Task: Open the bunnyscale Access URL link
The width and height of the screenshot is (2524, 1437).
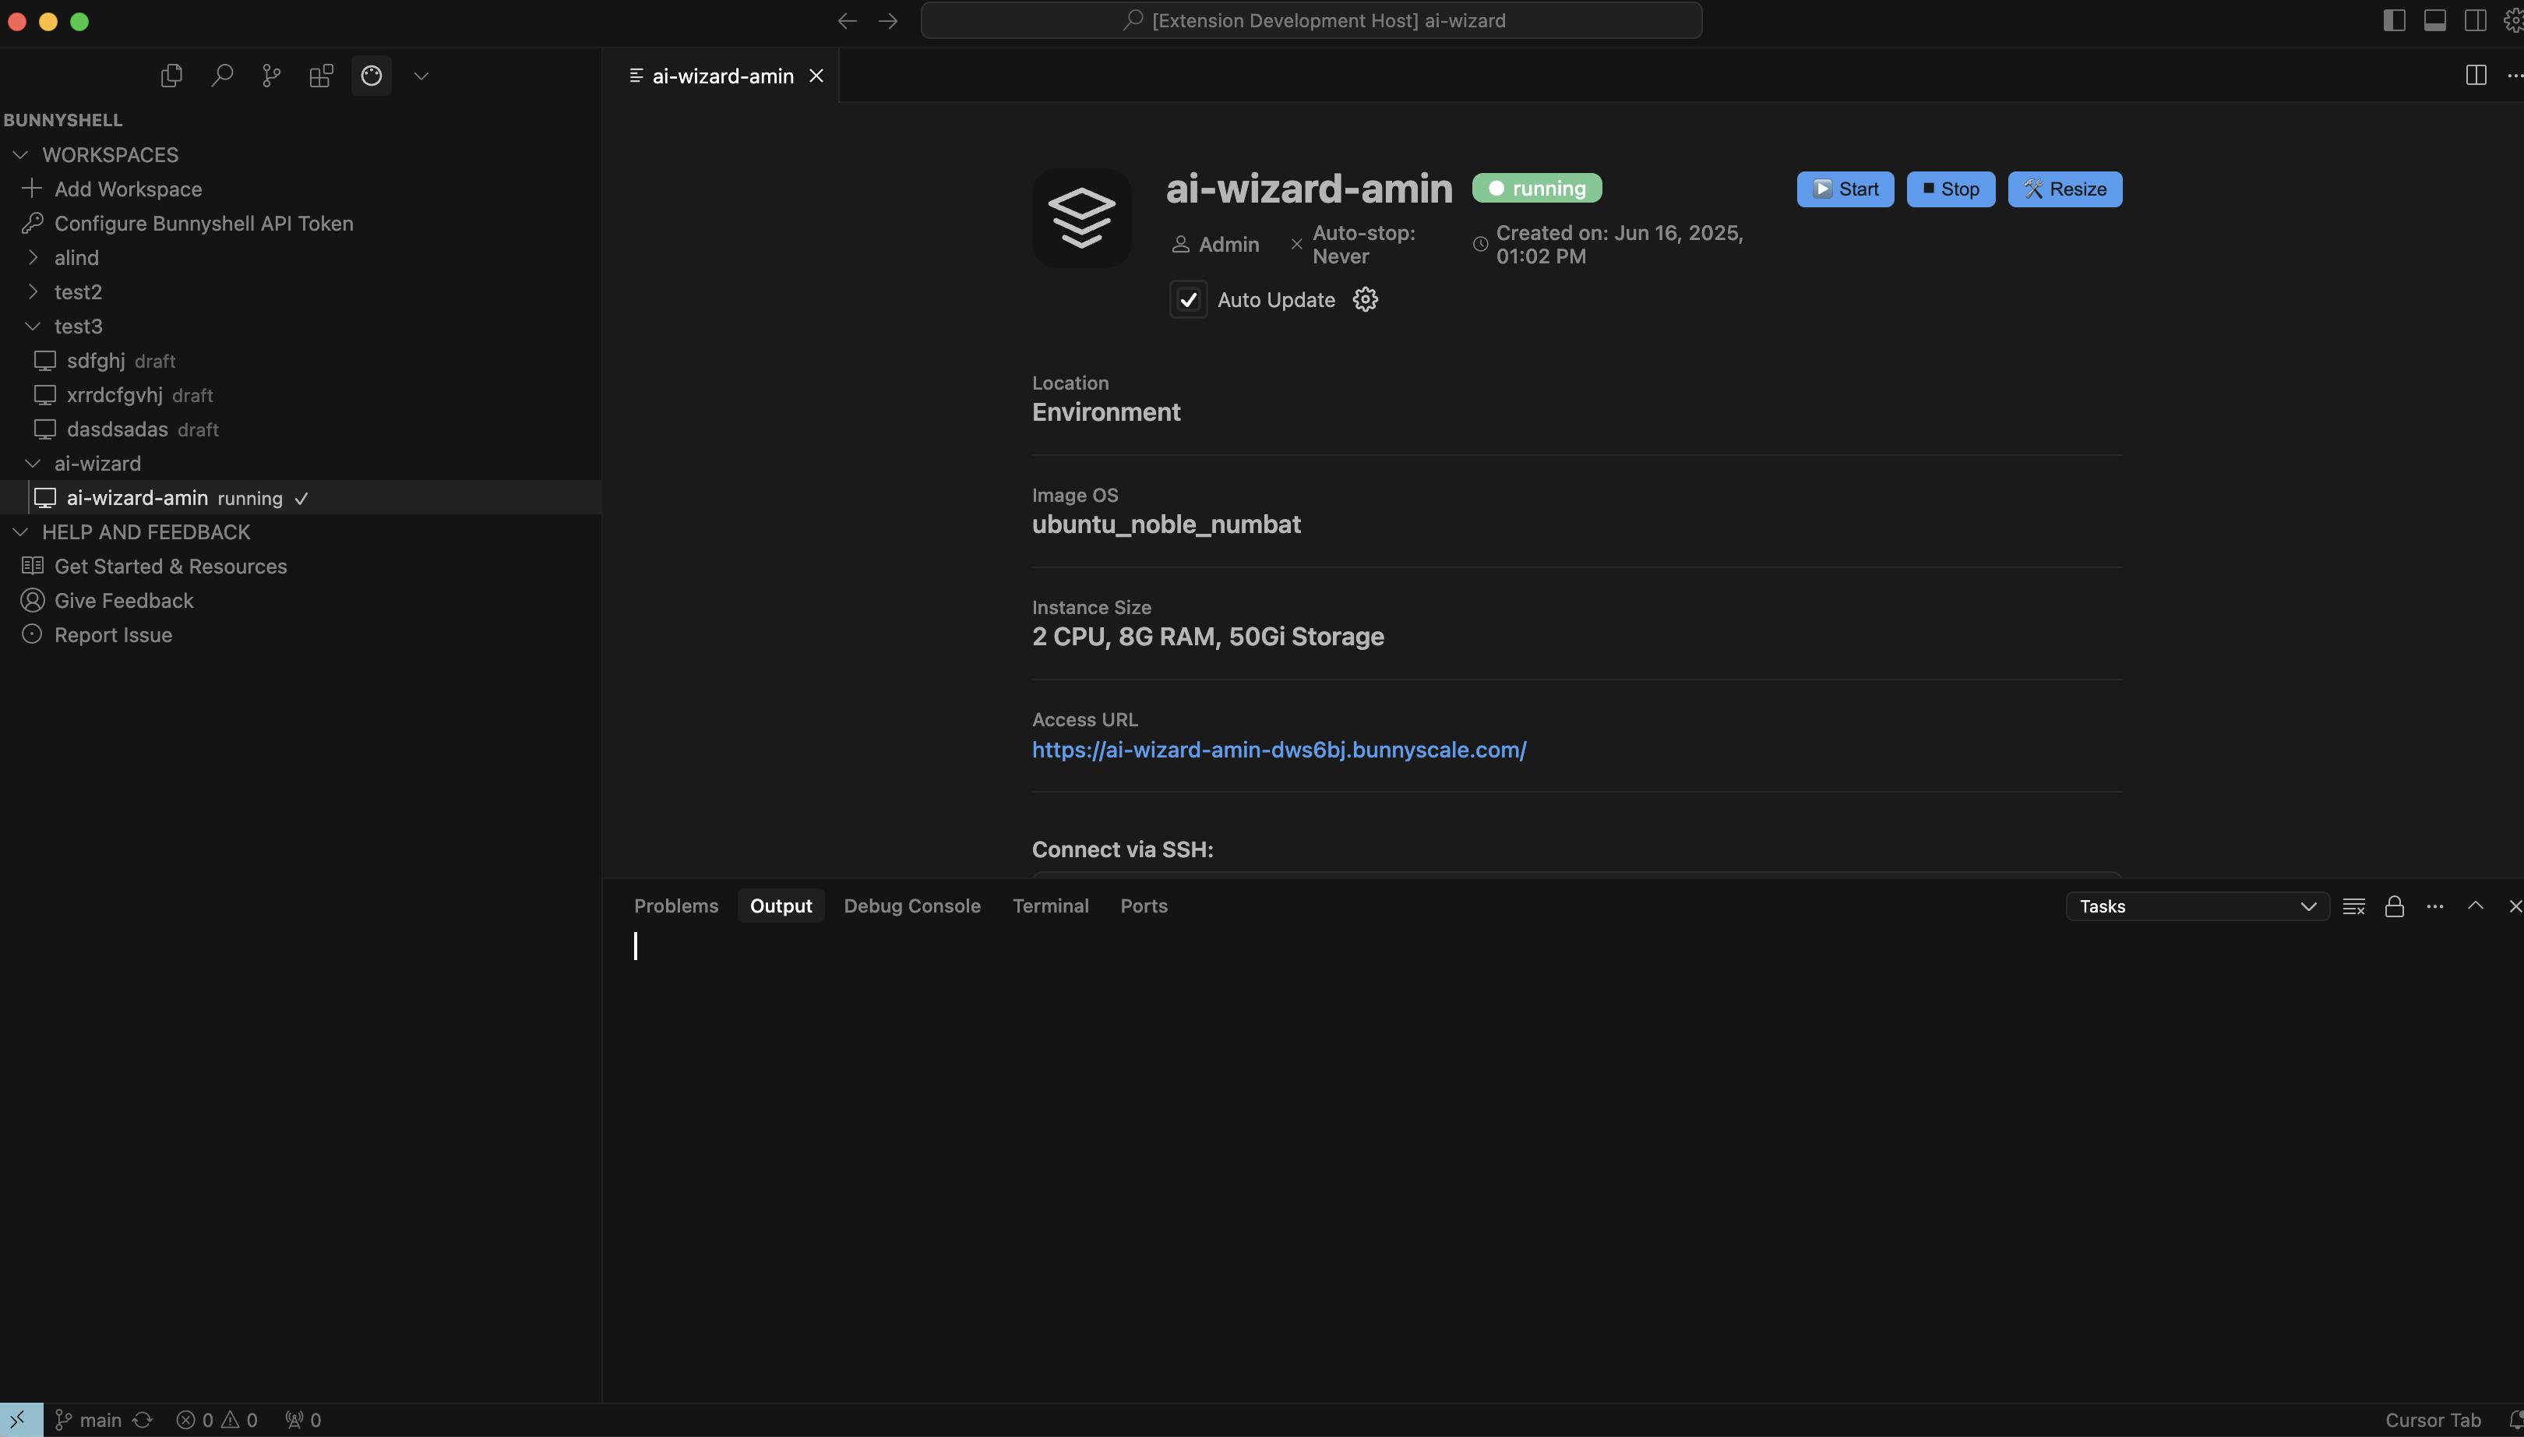Action: (x=1278, y=750)
